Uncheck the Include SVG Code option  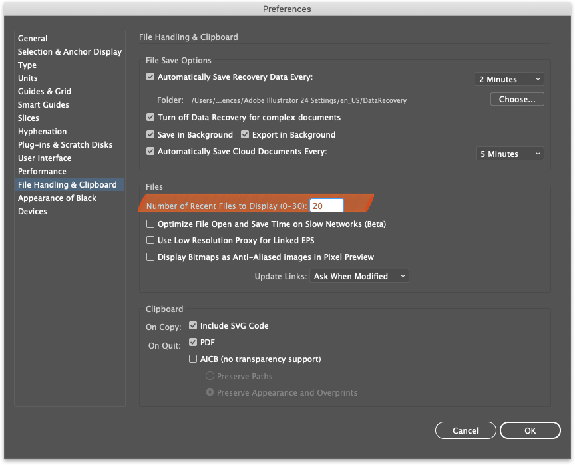(x=192, y=325)
